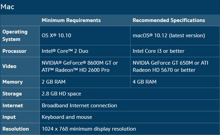This screenshot has height=135, width=220.
Task: Click the 2.8 GB HD space cell
Action: click(130, 94)
